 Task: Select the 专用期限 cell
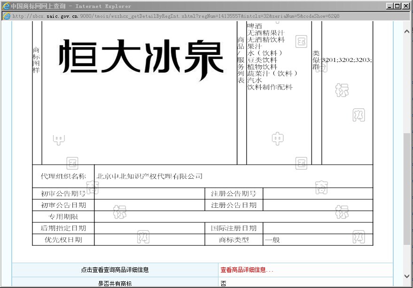63,217
